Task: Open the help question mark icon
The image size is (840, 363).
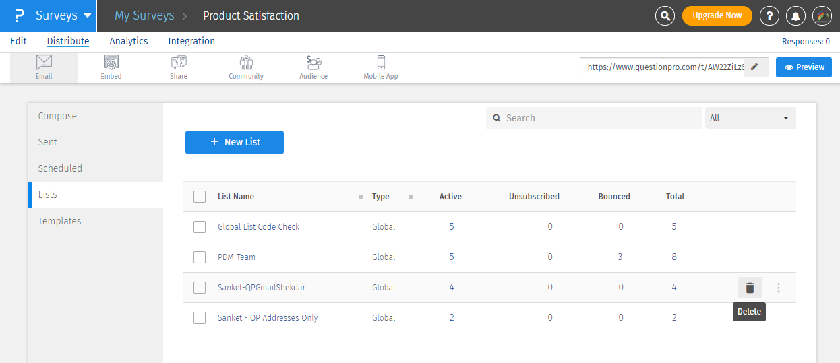Action: pyautogui.click(x=769, y=15)
